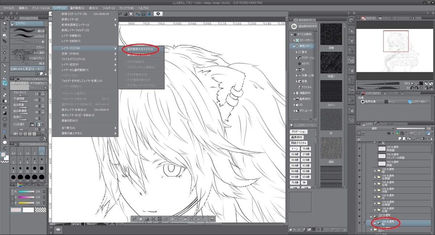Expand the 体 layer folder

(375, 197)
